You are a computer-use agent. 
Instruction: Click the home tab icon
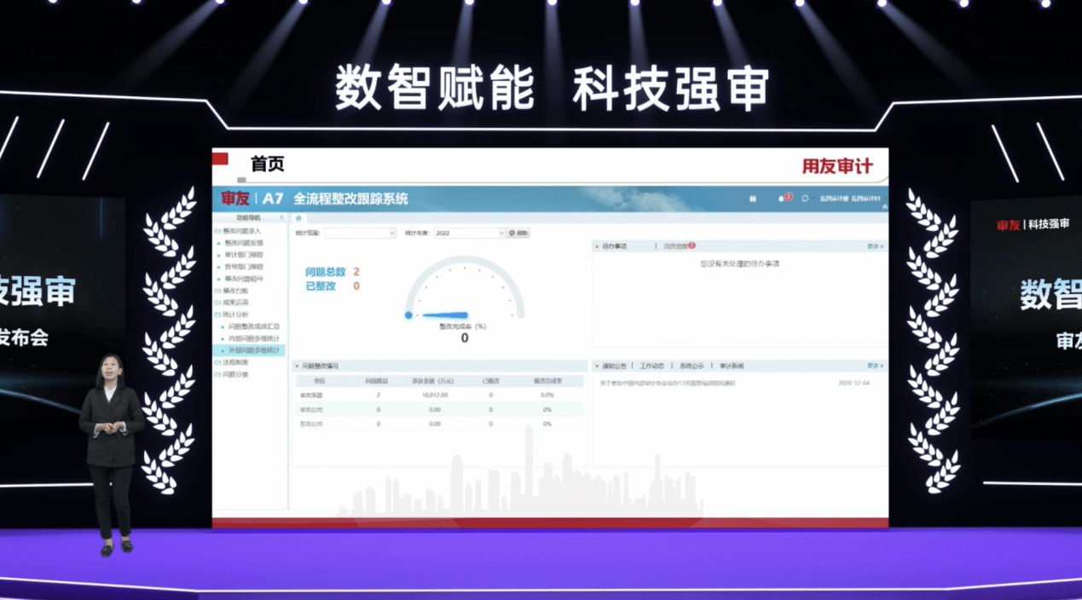click(x=298, y=219)
